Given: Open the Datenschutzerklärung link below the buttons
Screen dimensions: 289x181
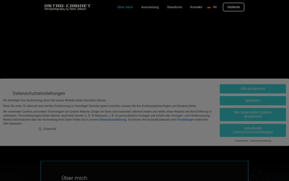Looking at the screenshot, I should (261, 141).
